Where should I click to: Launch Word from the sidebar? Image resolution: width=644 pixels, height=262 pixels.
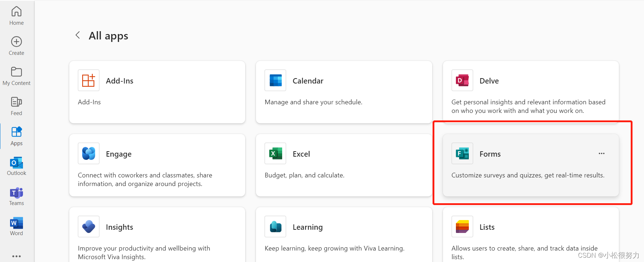coord(17,227)
